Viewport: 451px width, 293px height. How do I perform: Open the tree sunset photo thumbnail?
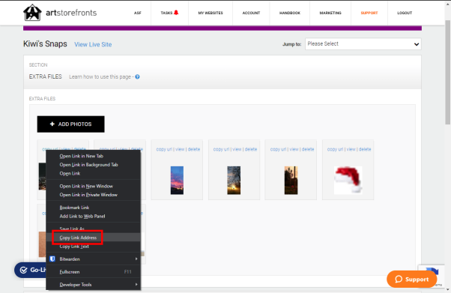click(x=234, y=180)
